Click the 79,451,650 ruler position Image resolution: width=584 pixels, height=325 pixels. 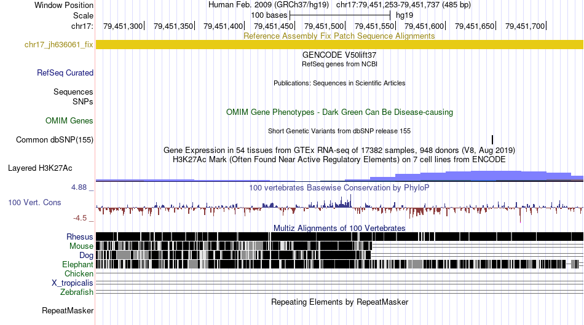click(475, 26)
